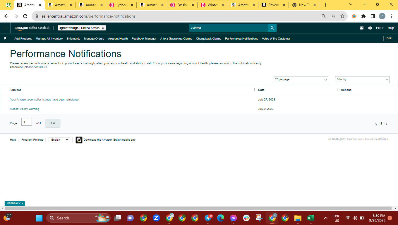This screenshot has width=398, height=225.
Task: Open Chargeback Claims
Action: pyautogui.click(x=209, y=38)
